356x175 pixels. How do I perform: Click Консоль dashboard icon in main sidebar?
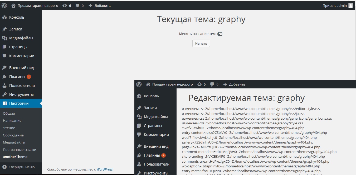pyautogui.click(x=4, y=17)
